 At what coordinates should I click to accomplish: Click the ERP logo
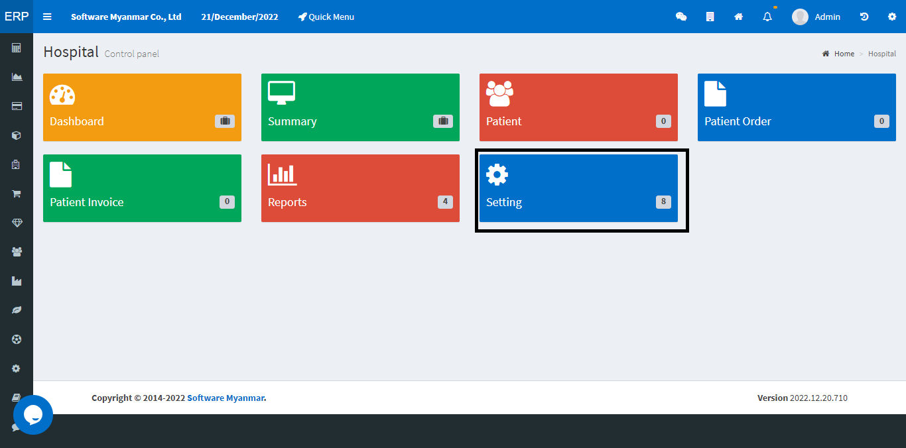pos(17,17)
